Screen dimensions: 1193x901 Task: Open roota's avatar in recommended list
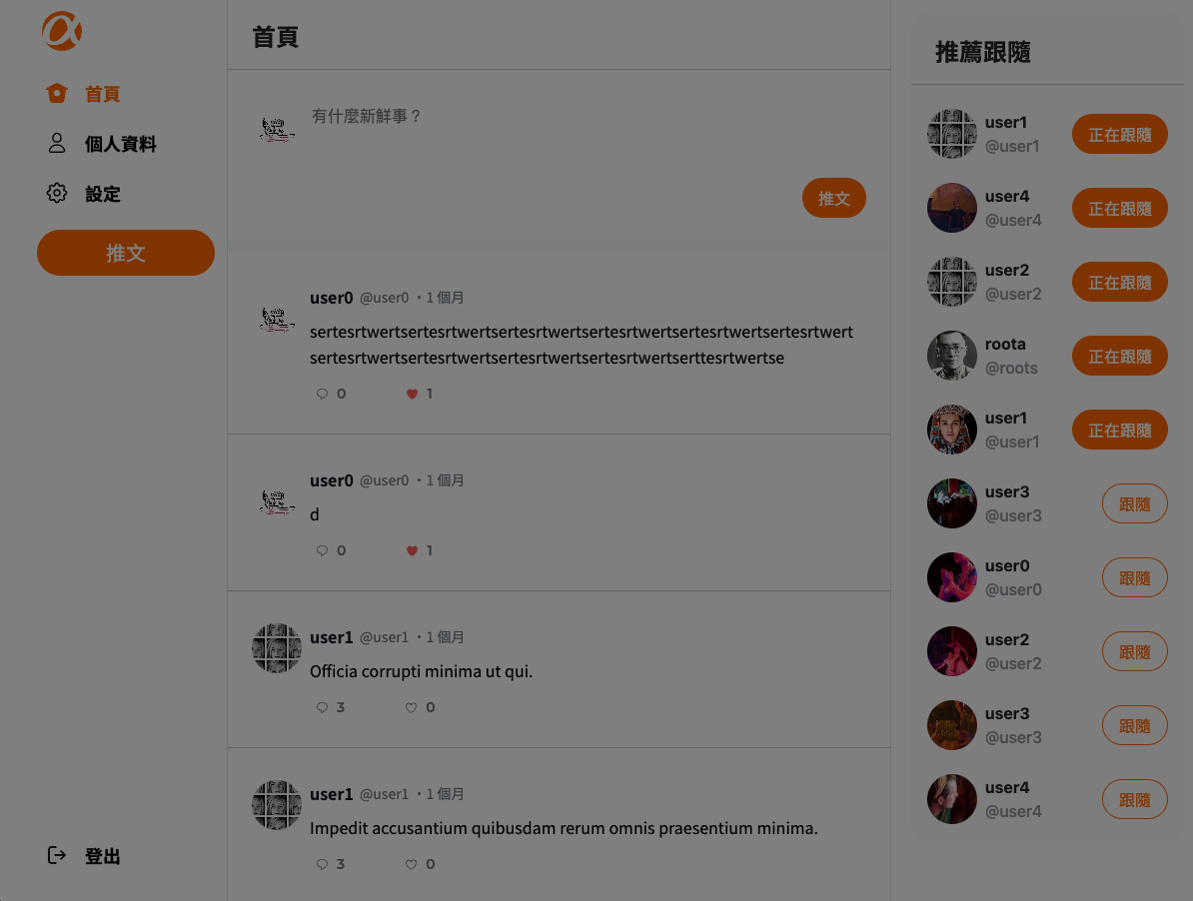point(952,355)
